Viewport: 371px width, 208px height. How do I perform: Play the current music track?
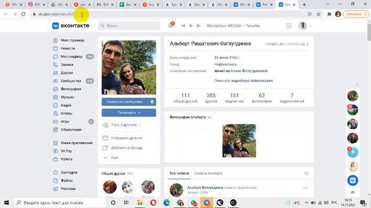click(x=191, y=25)
